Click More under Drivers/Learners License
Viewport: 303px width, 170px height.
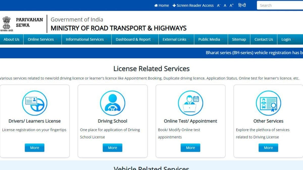tap(35, 148)
